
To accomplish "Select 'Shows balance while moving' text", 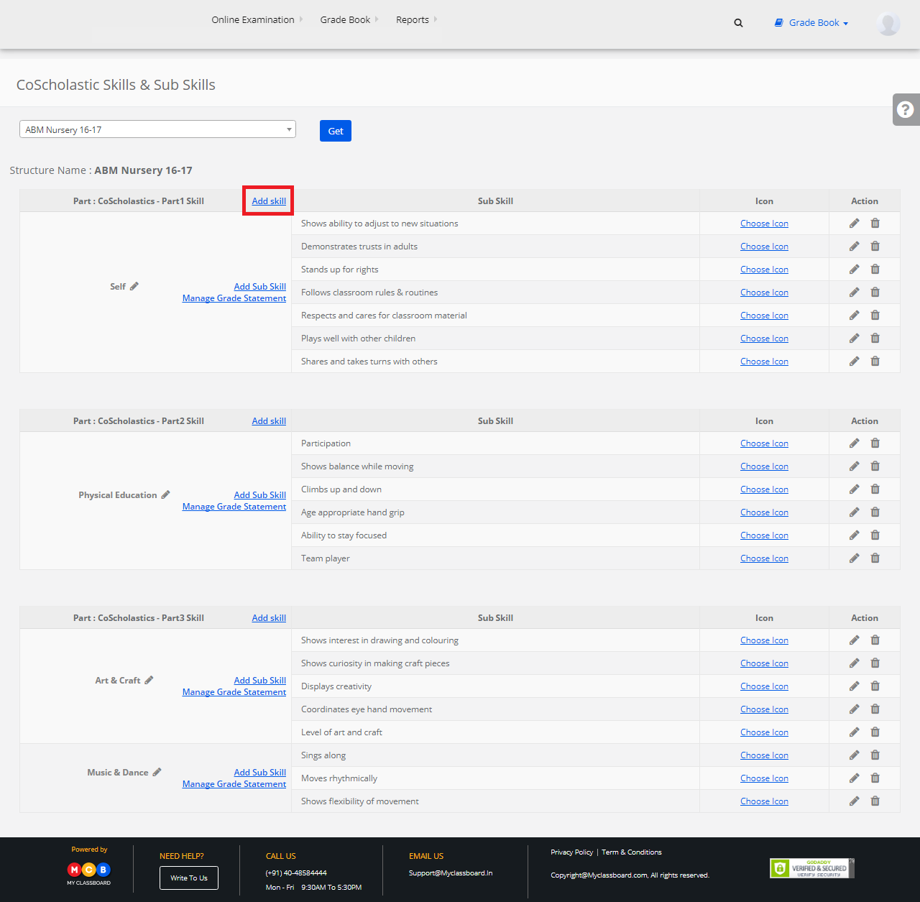I will (x=357, y=466).
